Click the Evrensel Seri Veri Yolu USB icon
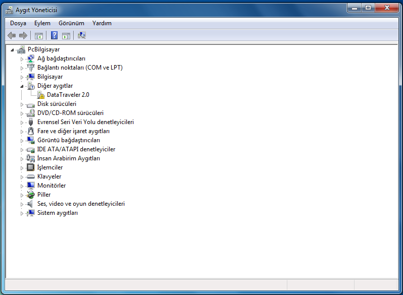The height and width of the screenshot is (295, 403). 31,122
